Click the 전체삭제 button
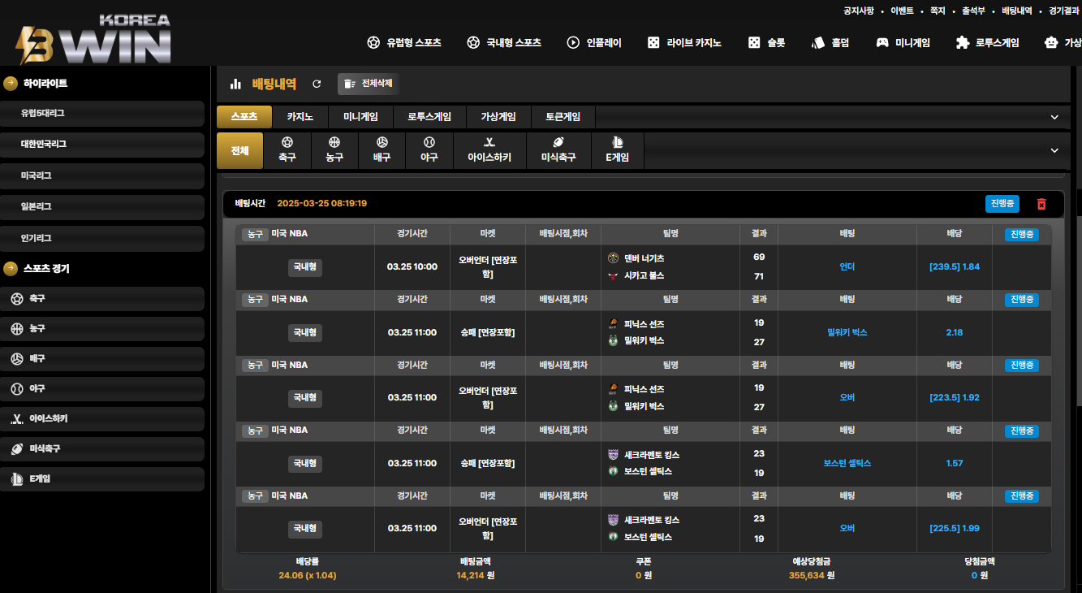The width and height of the screenshot is (1082, 593). (369, 84)
